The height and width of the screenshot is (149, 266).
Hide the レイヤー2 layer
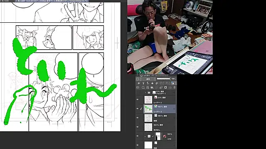[x=138, y=100]
